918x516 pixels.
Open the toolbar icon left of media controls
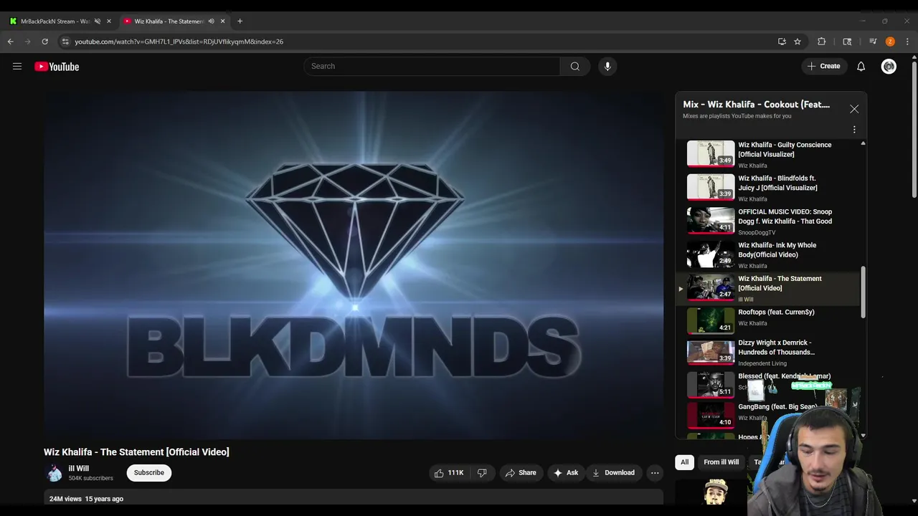coord(847,42)
